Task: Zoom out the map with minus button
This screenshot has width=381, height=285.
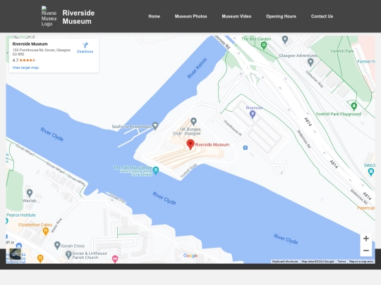Action: pos(366,251)
